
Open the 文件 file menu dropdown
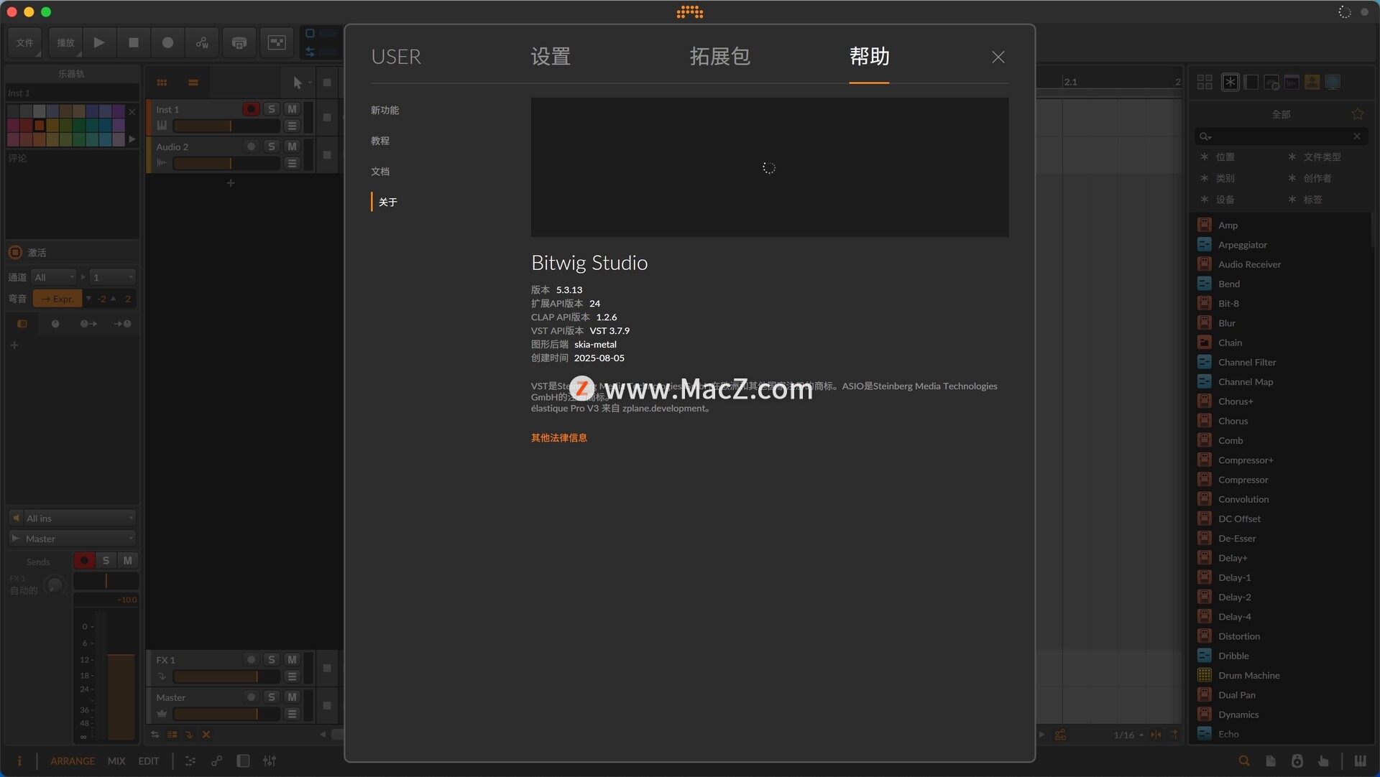coord(25,42)
